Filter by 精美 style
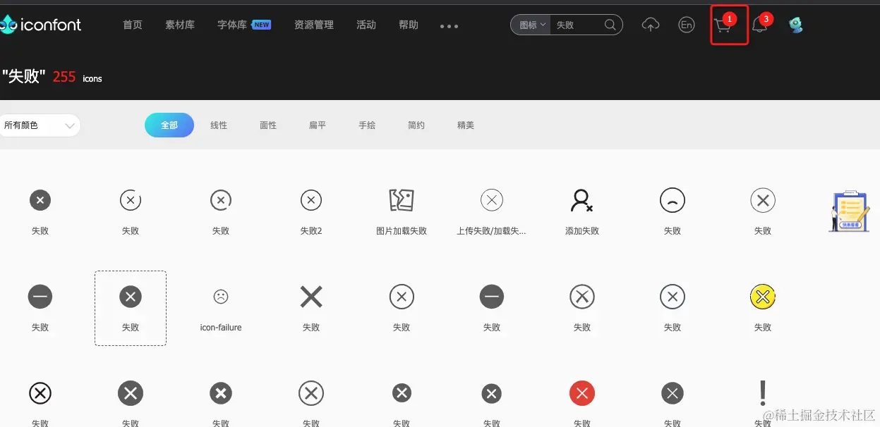The width and height of the screenshot is (880, 427). pyautogui.click(x=466, y=125)
